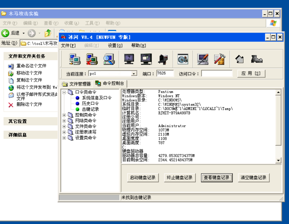The width and height of the screenshot is (289, 224).
Task: Click the computer name BJHIT-B79A4997B text
Action: 174,113
